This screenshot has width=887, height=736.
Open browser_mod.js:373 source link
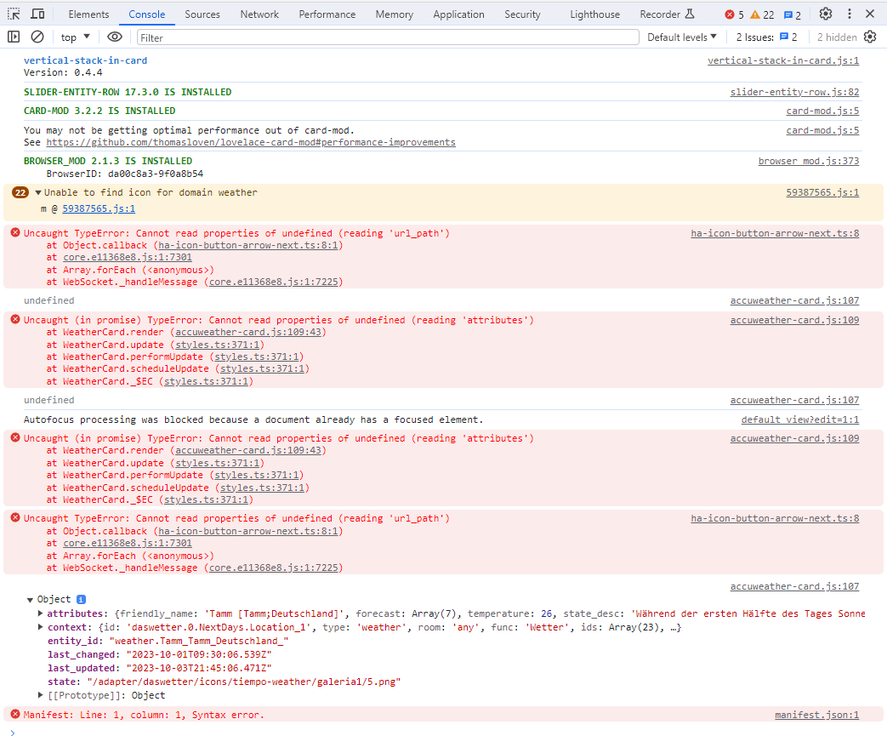[809, 161]
